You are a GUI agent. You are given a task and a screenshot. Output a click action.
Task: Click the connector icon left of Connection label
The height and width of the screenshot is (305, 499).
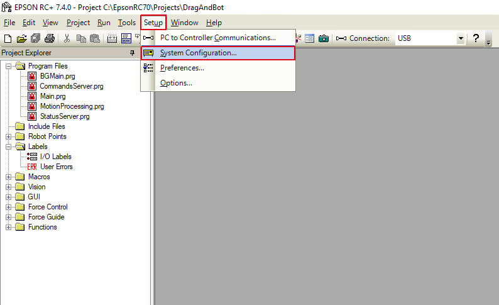click(341, 38)
